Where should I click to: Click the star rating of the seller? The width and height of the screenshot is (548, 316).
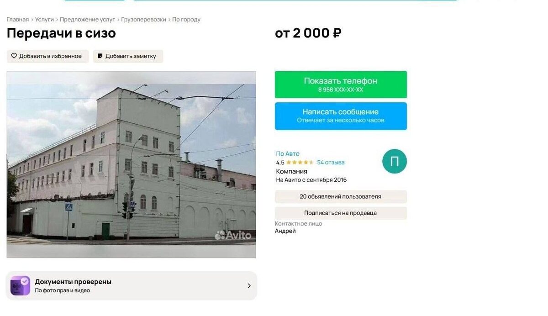click(300, 163)
